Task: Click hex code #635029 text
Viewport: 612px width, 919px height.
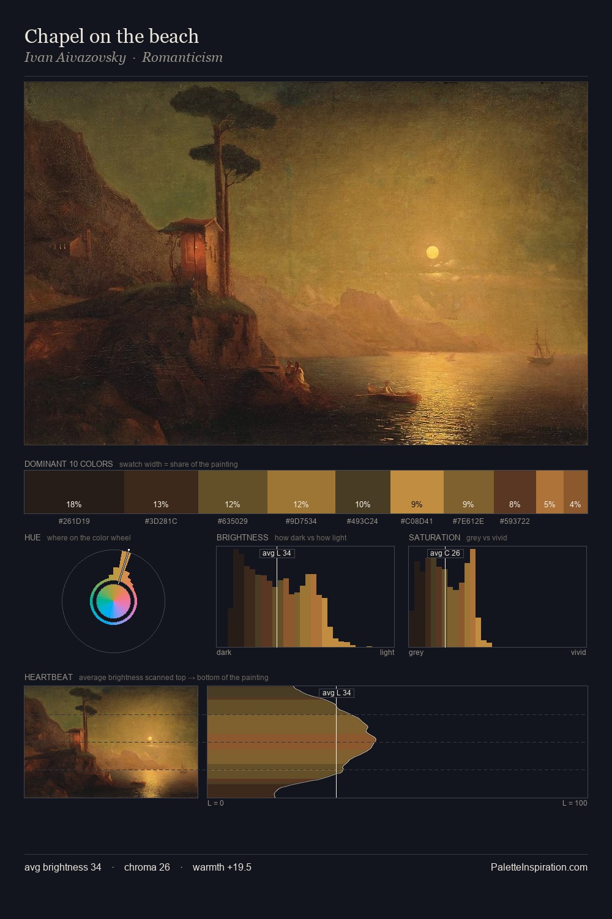Action: tap(233, 521)
